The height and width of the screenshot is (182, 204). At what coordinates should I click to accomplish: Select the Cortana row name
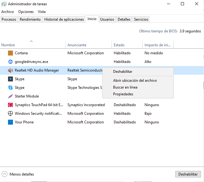[21, 53]
